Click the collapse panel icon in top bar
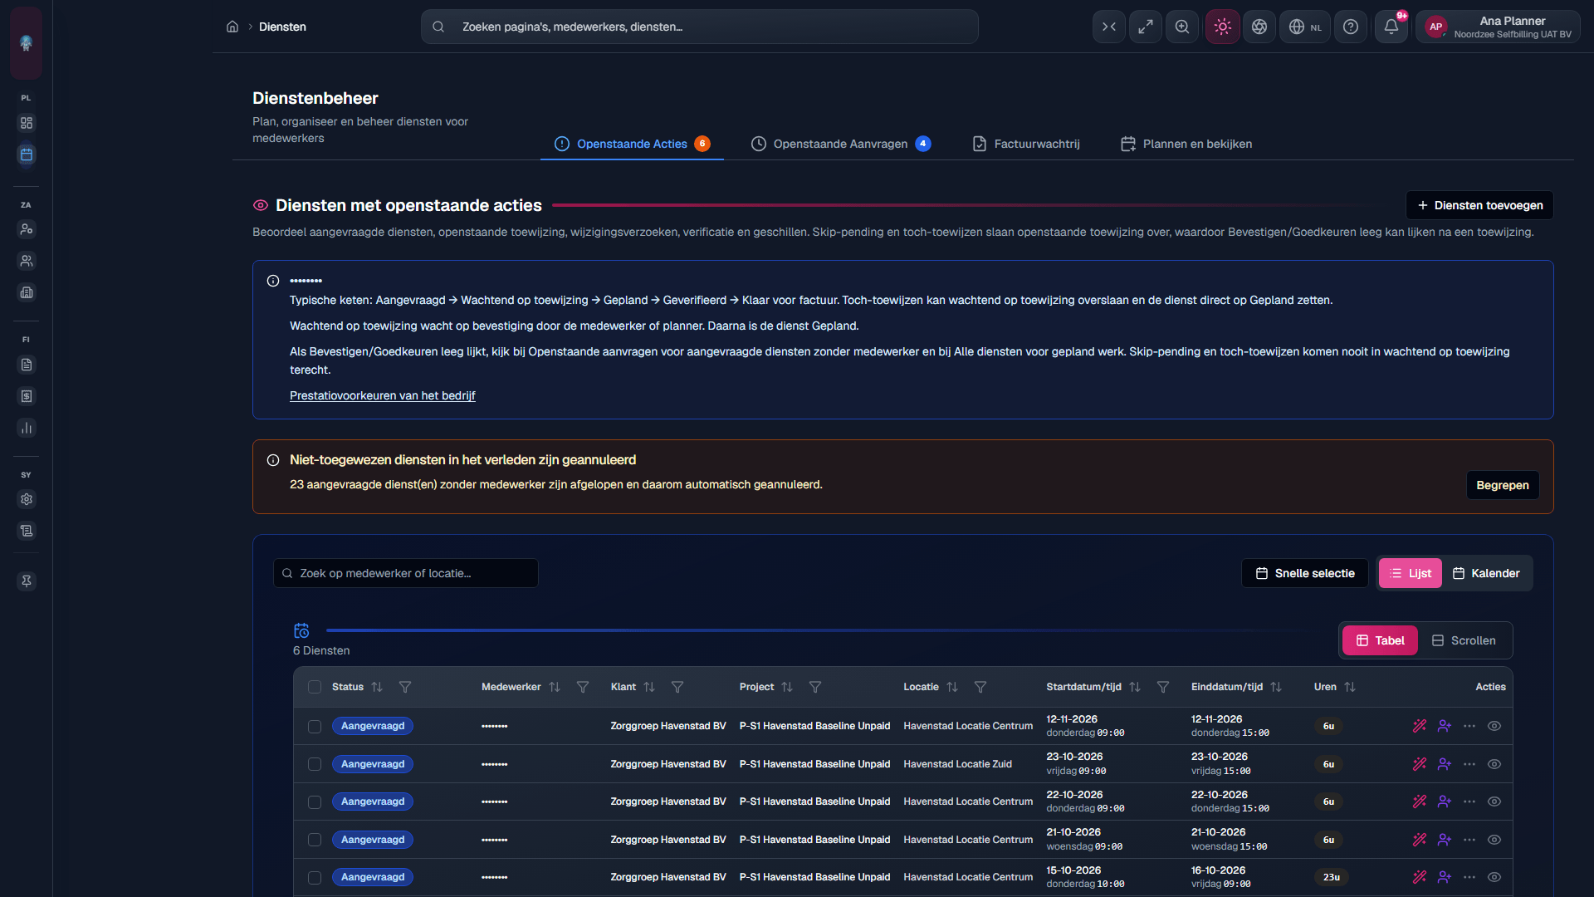The image size is (1594, 897). coord(1109,27)
